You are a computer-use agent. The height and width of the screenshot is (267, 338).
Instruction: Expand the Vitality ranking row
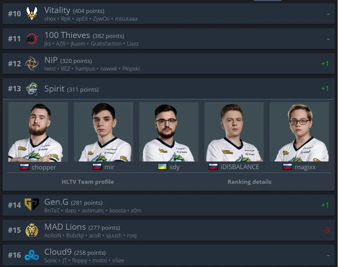click(x=169, y=14)
